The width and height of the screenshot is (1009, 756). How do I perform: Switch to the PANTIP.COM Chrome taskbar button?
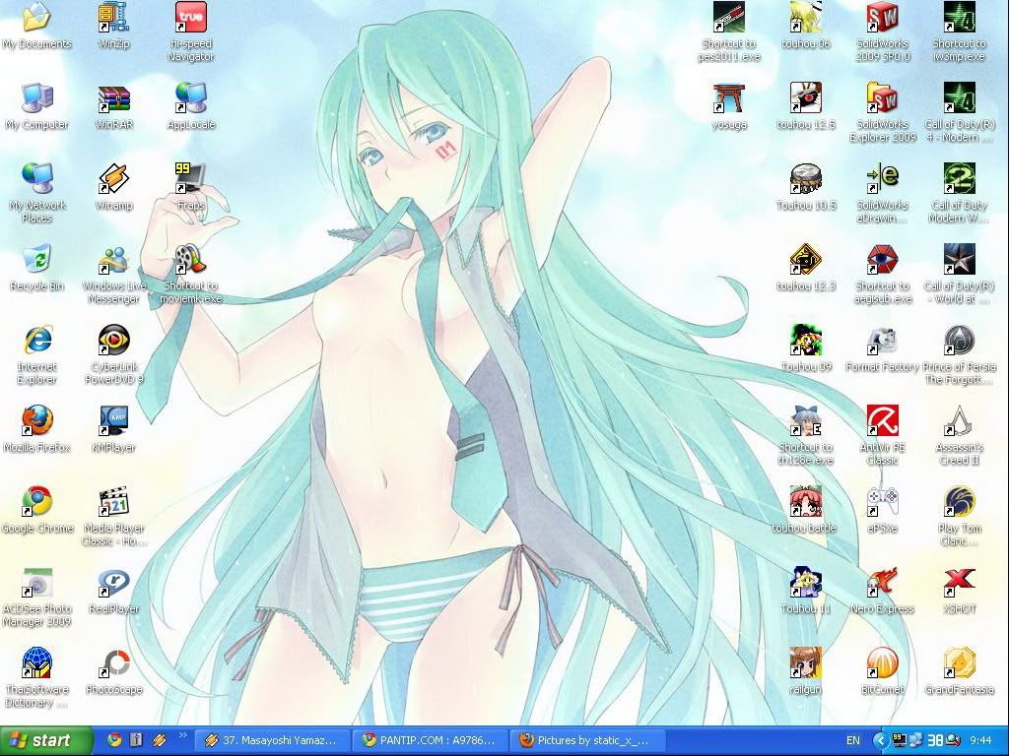431,740
